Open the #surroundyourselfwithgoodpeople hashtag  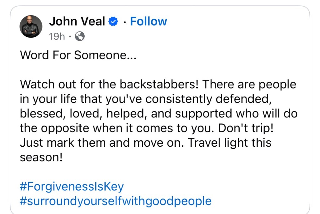pos(115,201)
